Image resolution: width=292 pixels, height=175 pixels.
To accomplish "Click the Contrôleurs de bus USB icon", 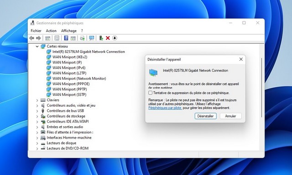I will 43,111.
